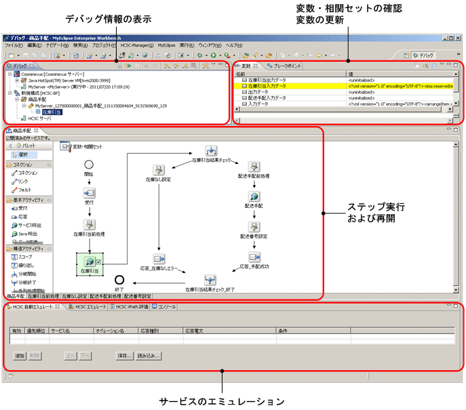Click the 上へ button

click(x=71, y=355)
